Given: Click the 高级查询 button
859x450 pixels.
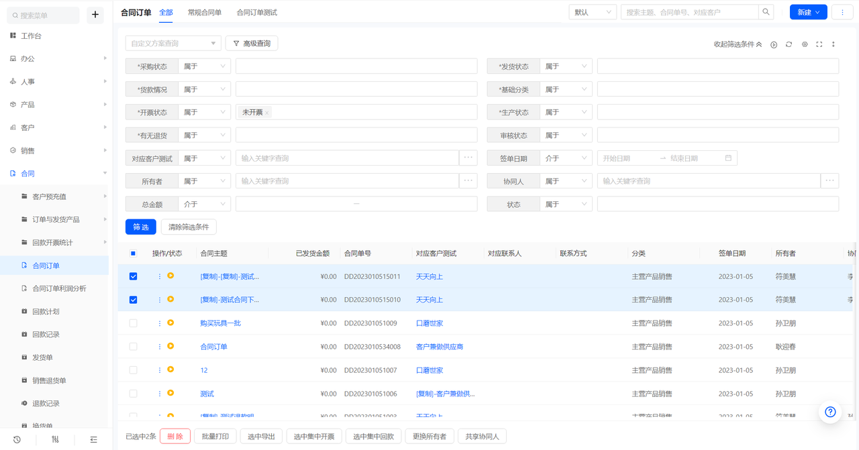Looking at the screenshot, I should (x=252, y=44).
